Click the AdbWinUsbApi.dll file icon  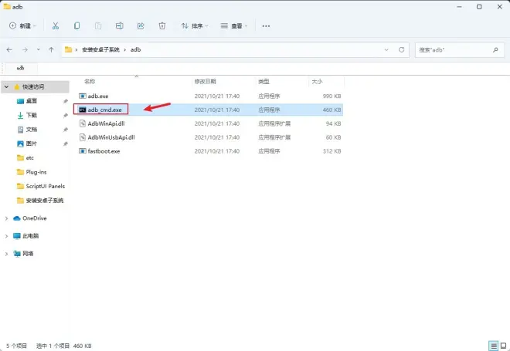[83, 137]
